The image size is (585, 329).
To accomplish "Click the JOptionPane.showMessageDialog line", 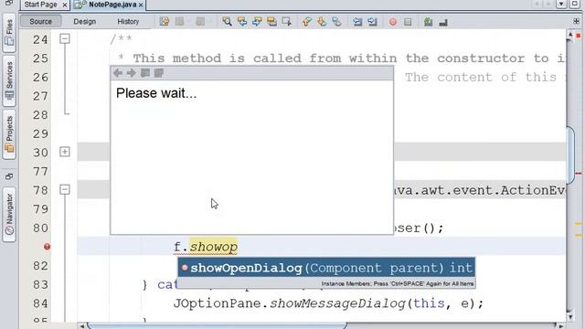I will (328, 303).
